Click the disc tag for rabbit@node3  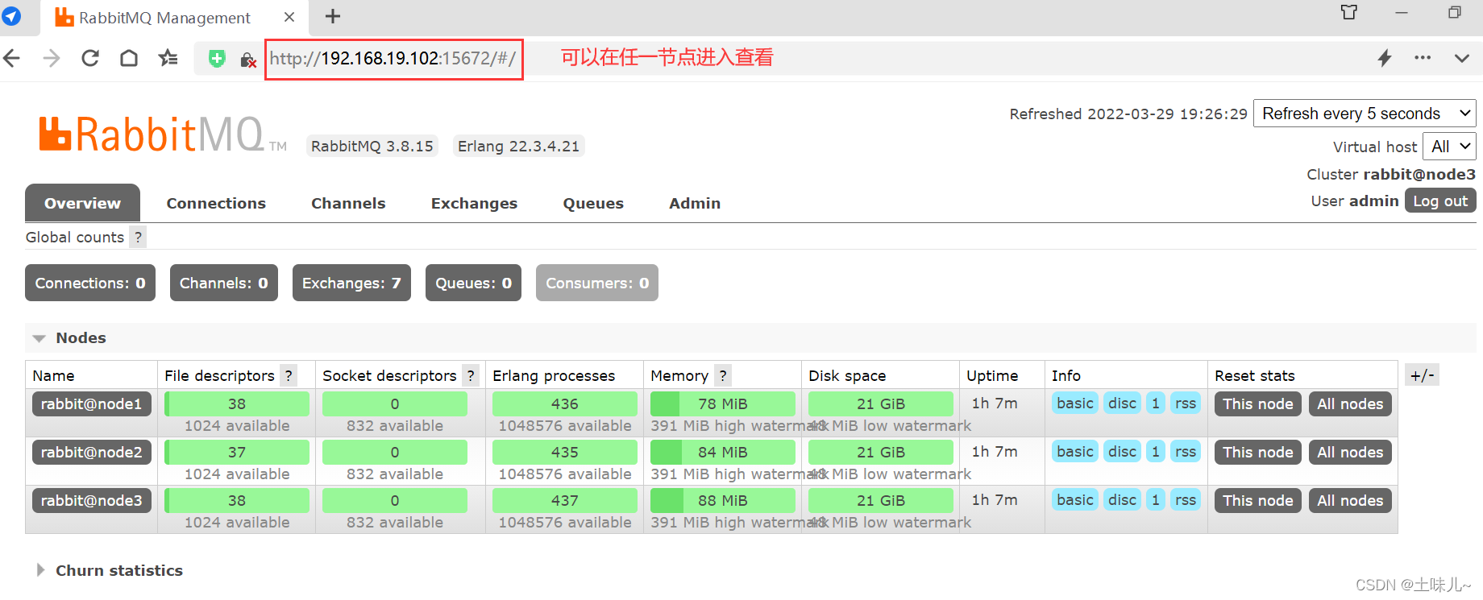point(1122,499)
